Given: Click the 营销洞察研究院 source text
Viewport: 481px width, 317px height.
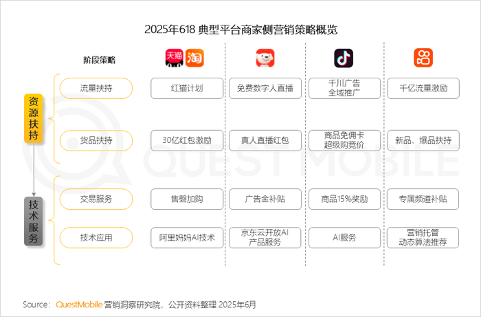Looking at the screenshot, I should tap(132, 305).
